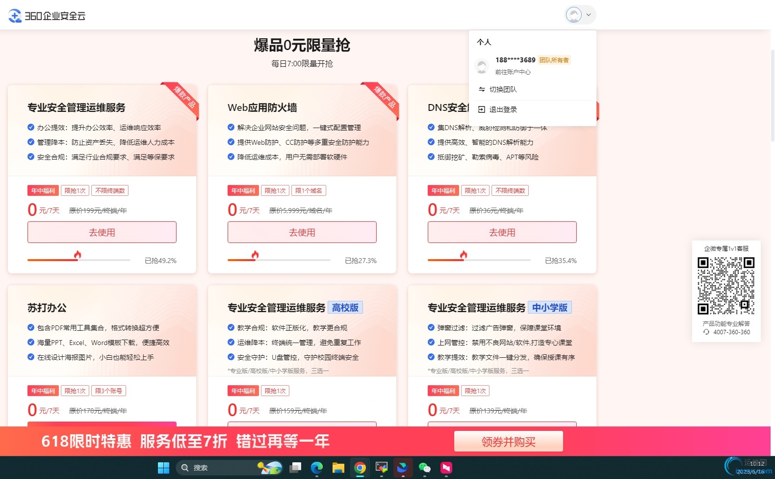Open WeChat from taskbar
The height and width of the screenshot is (479, 775).
pyautogui.click(x=425, y=468)
